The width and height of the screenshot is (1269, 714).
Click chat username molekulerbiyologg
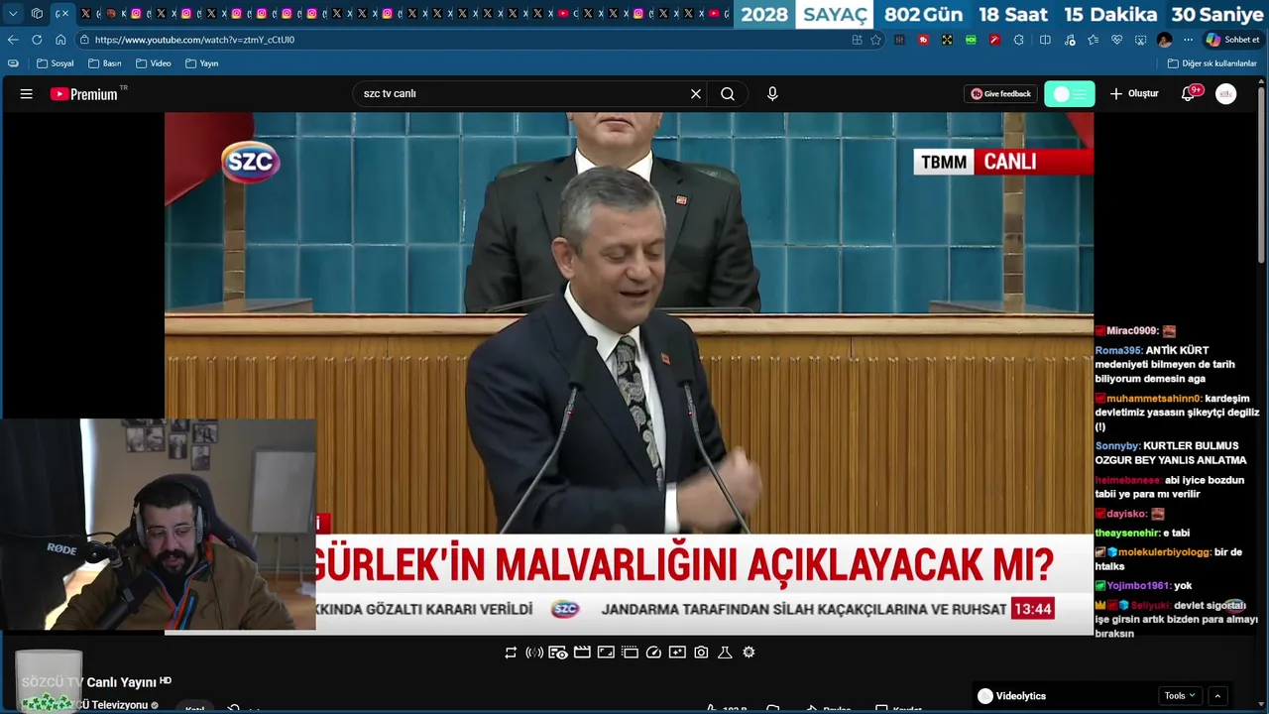pyautogui.click(x=1164, y=552)
